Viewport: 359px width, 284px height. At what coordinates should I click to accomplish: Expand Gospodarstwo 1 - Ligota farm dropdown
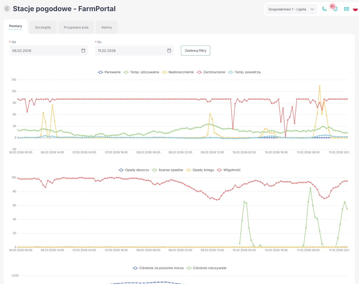tap(291, 9)
